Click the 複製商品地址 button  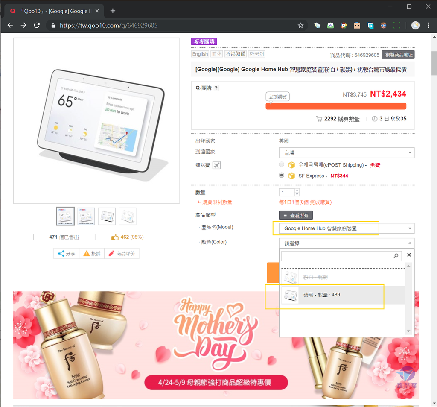pos(398,55)
